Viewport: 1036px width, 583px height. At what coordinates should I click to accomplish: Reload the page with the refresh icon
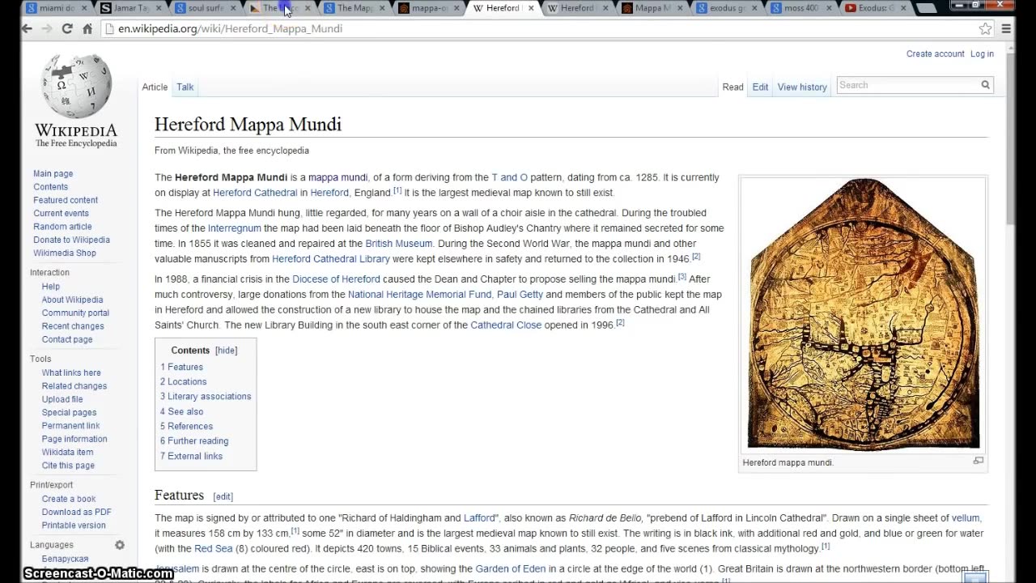(x=67, y=28)
